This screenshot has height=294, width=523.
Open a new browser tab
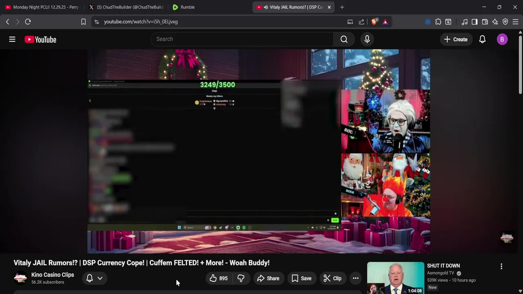(x=342, y=7)
